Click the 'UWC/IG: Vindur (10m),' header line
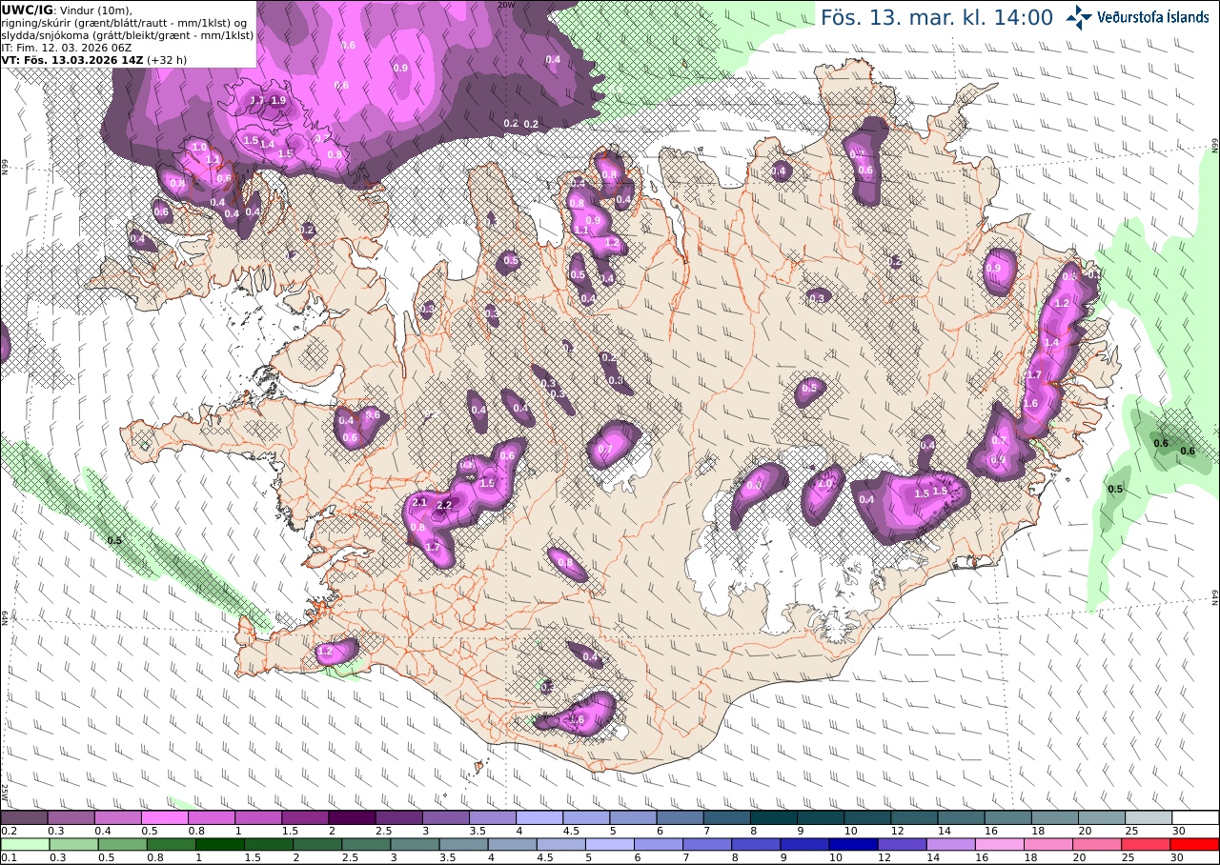Screen dimensions: 1220x865 click(x=67, y=10)
